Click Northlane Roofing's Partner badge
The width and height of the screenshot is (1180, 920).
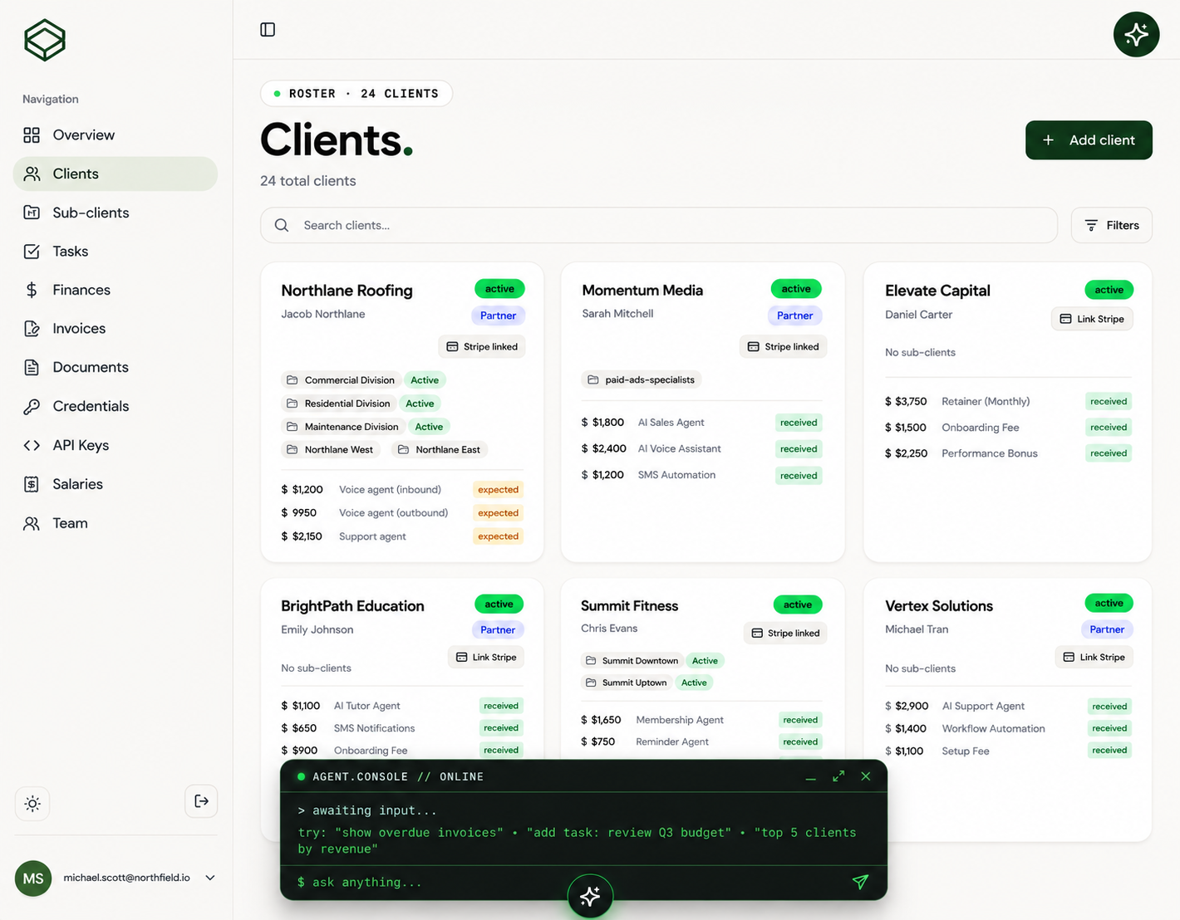click(x=498, y=316)
